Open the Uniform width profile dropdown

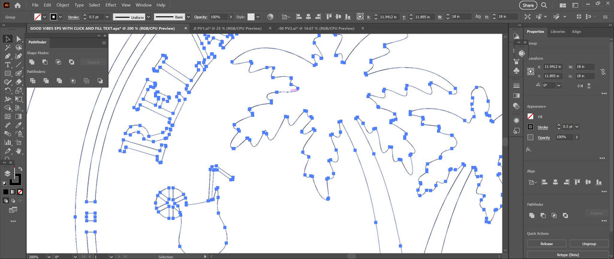[149, 17]
